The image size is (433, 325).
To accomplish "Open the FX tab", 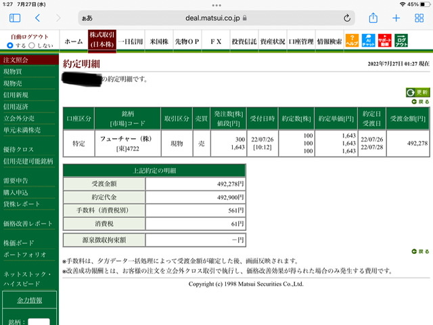I will 216,41.
